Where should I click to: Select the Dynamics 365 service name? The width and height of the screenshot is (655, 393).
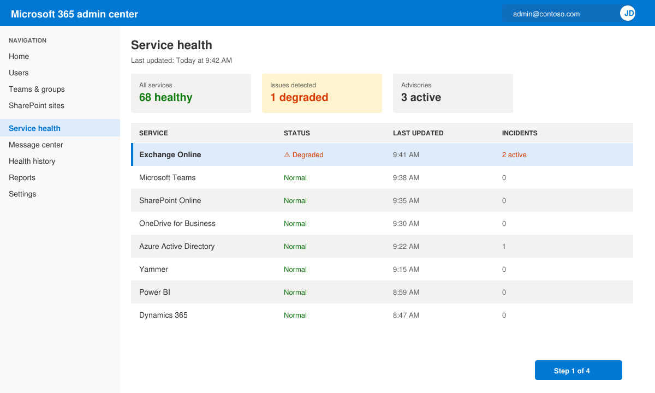pyautogui.click(x=164, y=315)
